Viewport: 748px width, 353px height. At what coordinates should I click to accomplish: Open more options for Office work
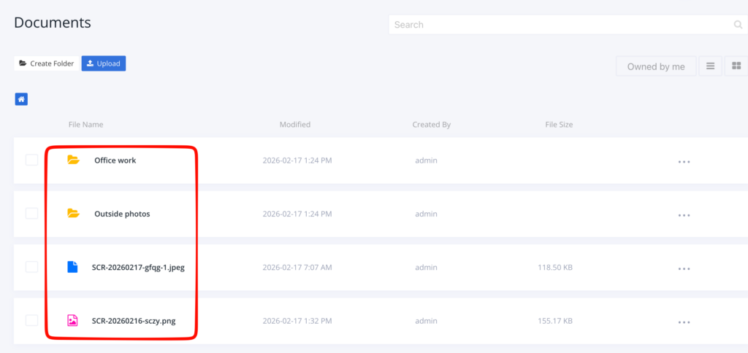tap(684, 162)
